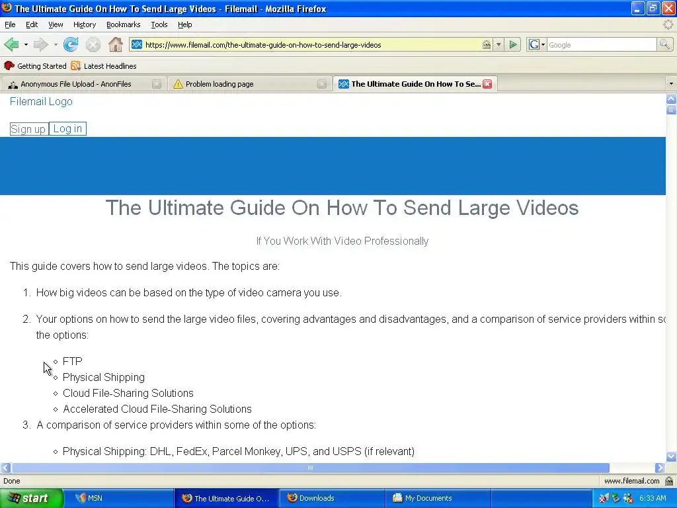The image size is (677, 508).
Task: Switch to the Downloads taskbar window
Action: click(x=332, y=498)
